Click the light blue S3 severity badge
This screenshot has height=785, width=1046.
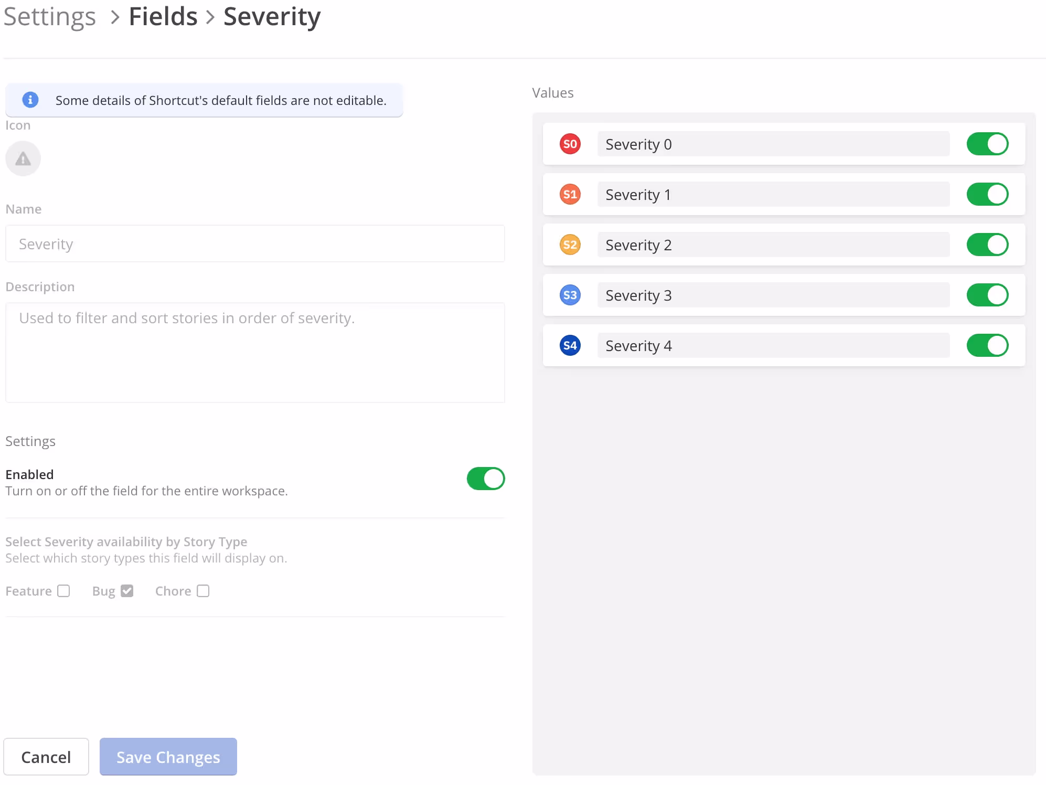(x=570, y=295)
